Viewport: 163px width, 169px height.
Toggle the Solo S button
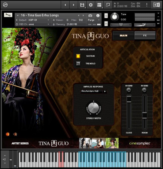coord(106,16)
